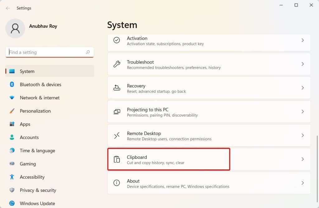This screenshot has width=319, height=208.
Task: Click the Accessibility figure icon
Action: click(x=12, y=177)
